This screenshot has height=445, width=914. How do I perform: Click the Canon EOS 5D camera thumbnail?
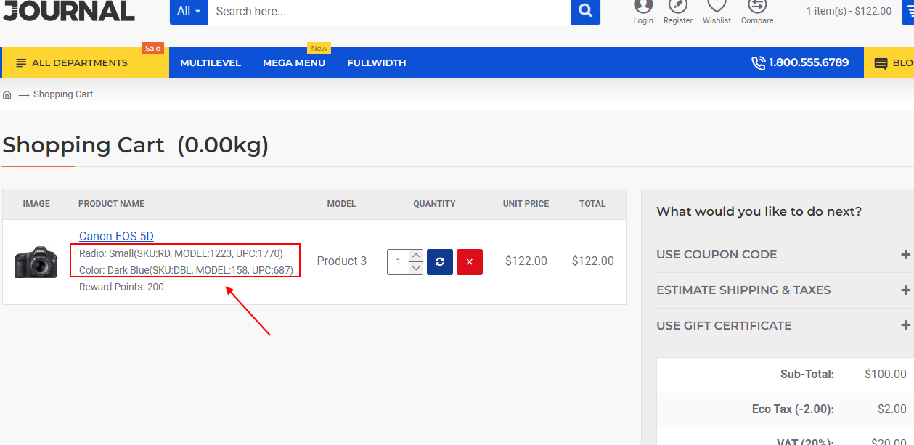click(x=36, y=262)
